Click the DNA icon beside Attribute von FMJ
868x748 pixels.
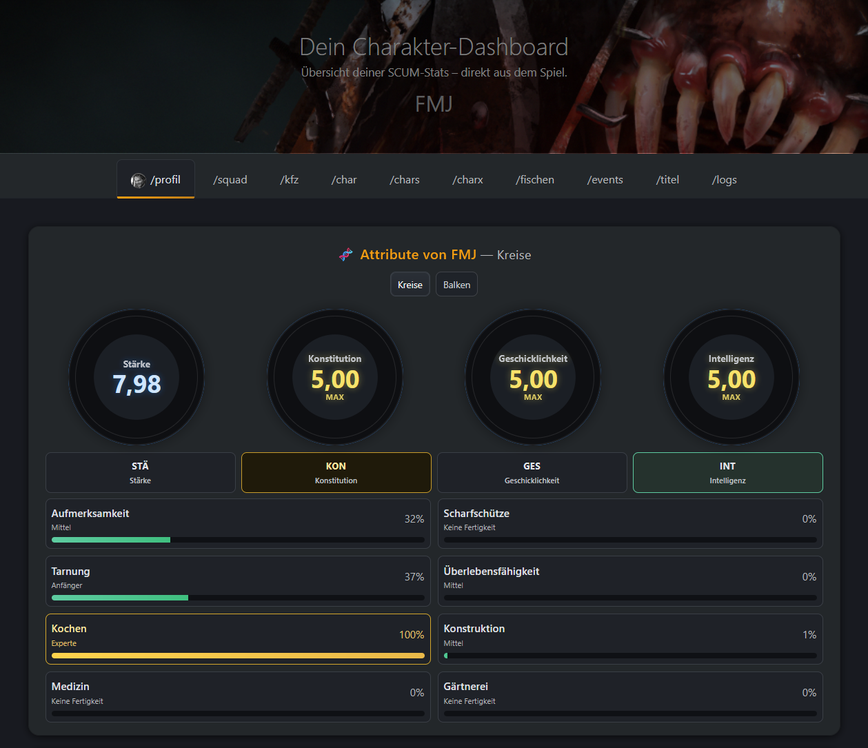346,255
